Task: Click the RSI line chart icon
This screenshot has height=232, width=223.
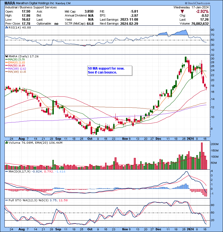Action: point(6,27)
